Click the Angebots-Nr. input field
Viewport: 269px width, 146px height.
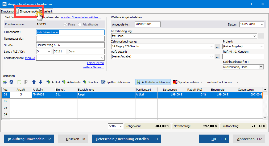[148, 24]
